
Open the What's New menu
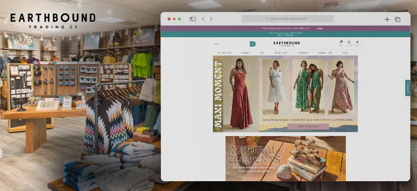pyautogui.click(x=225, y=53)
